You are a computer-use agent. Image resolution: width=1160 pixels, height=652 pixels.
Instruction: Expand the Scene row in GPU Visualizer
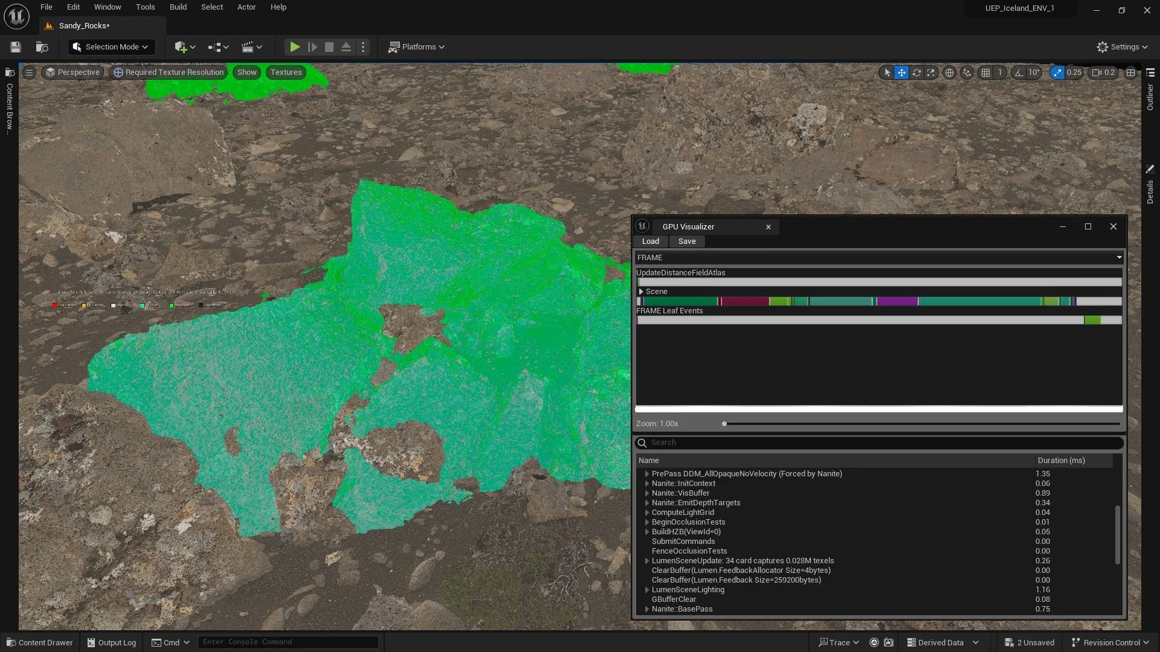(641, 292)
